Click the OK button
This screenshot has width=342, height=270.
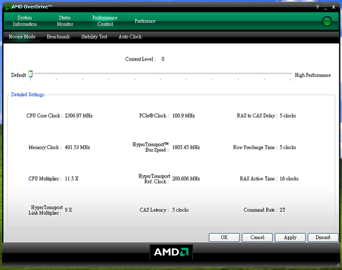tap(224, 237)
